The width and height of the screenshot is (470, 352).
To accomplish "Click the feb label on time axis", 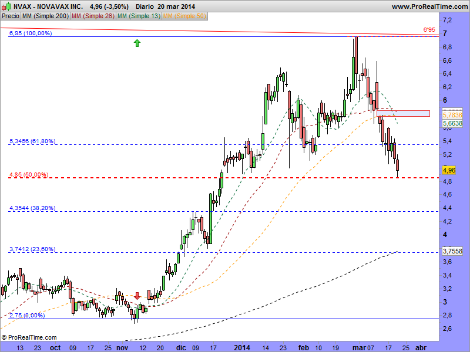I will [x=304, y=347].
